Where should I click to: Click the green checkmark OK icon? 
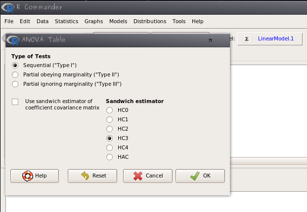195,176
